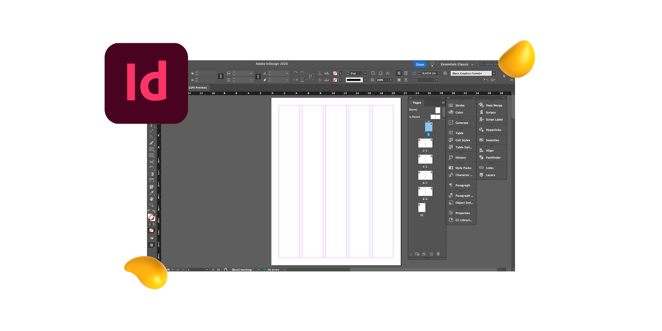Open the preflight No errors menu arrow
This screenshot has width=662, height=331.
(284, 269)
